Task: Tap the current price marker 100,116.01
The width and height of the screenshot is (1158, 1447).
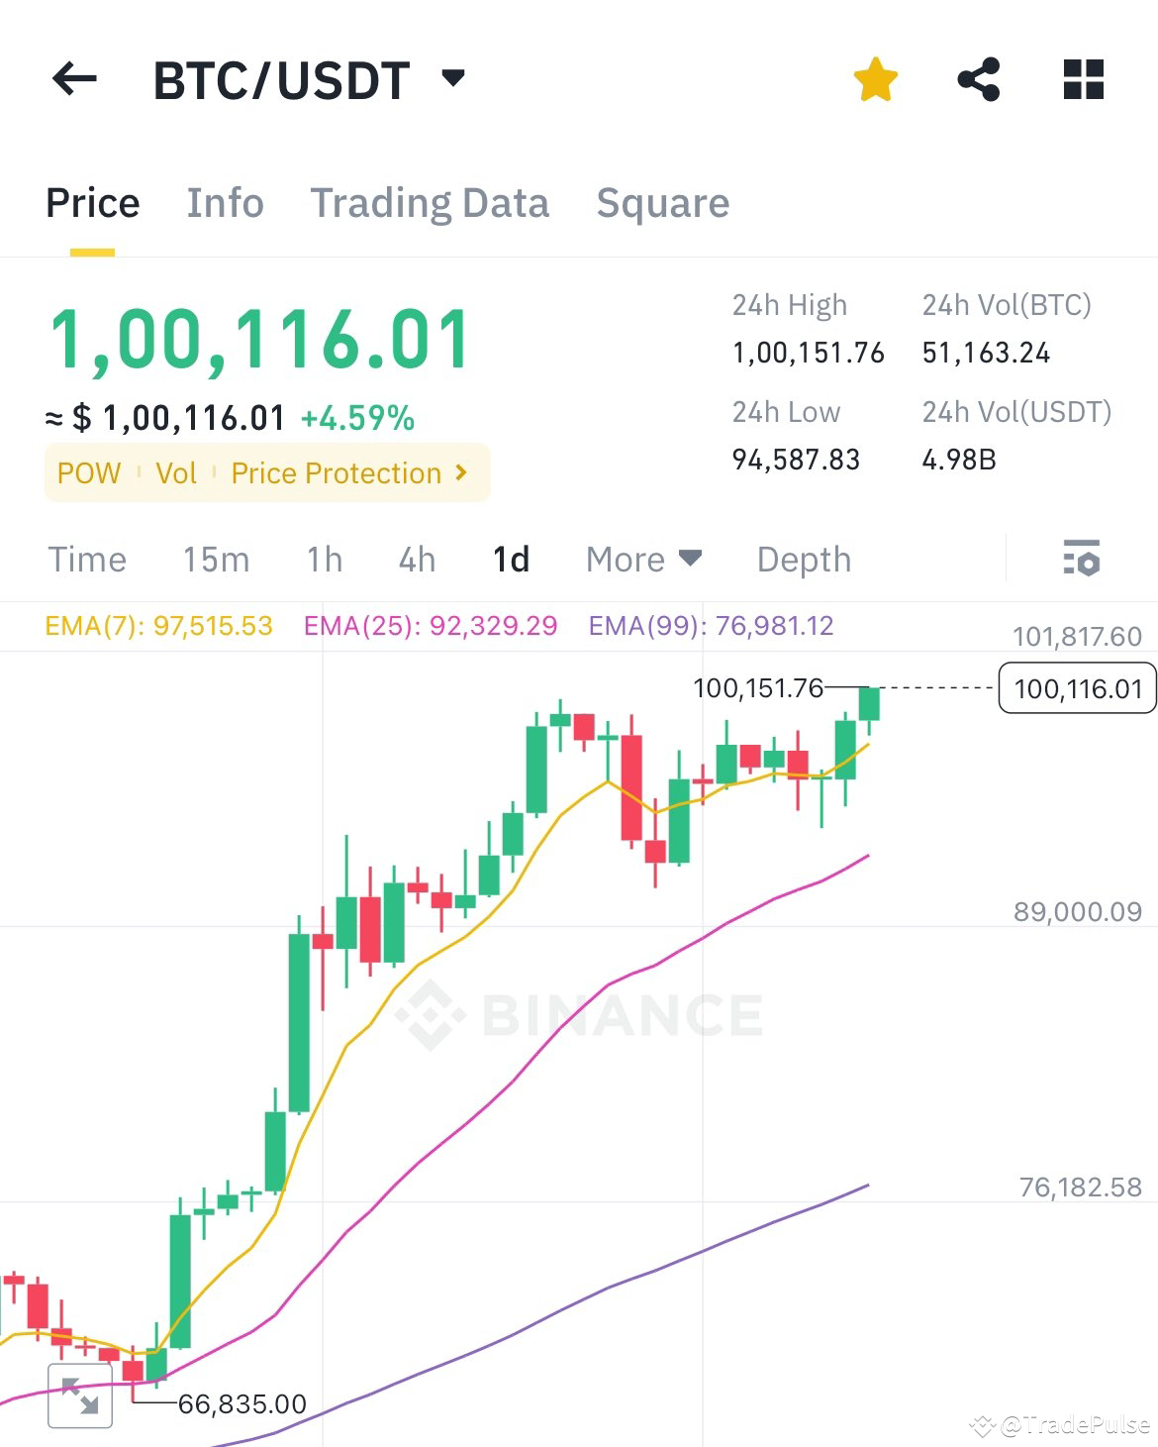Action: pyautogui.click(x=1077, y=689)
